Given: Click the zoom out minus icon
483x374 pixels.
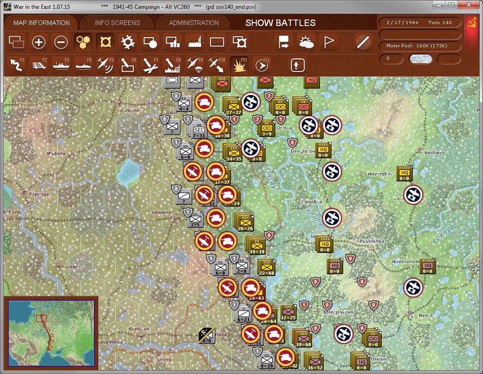Looking at the screenshot, I should click(x=61, y=42).
